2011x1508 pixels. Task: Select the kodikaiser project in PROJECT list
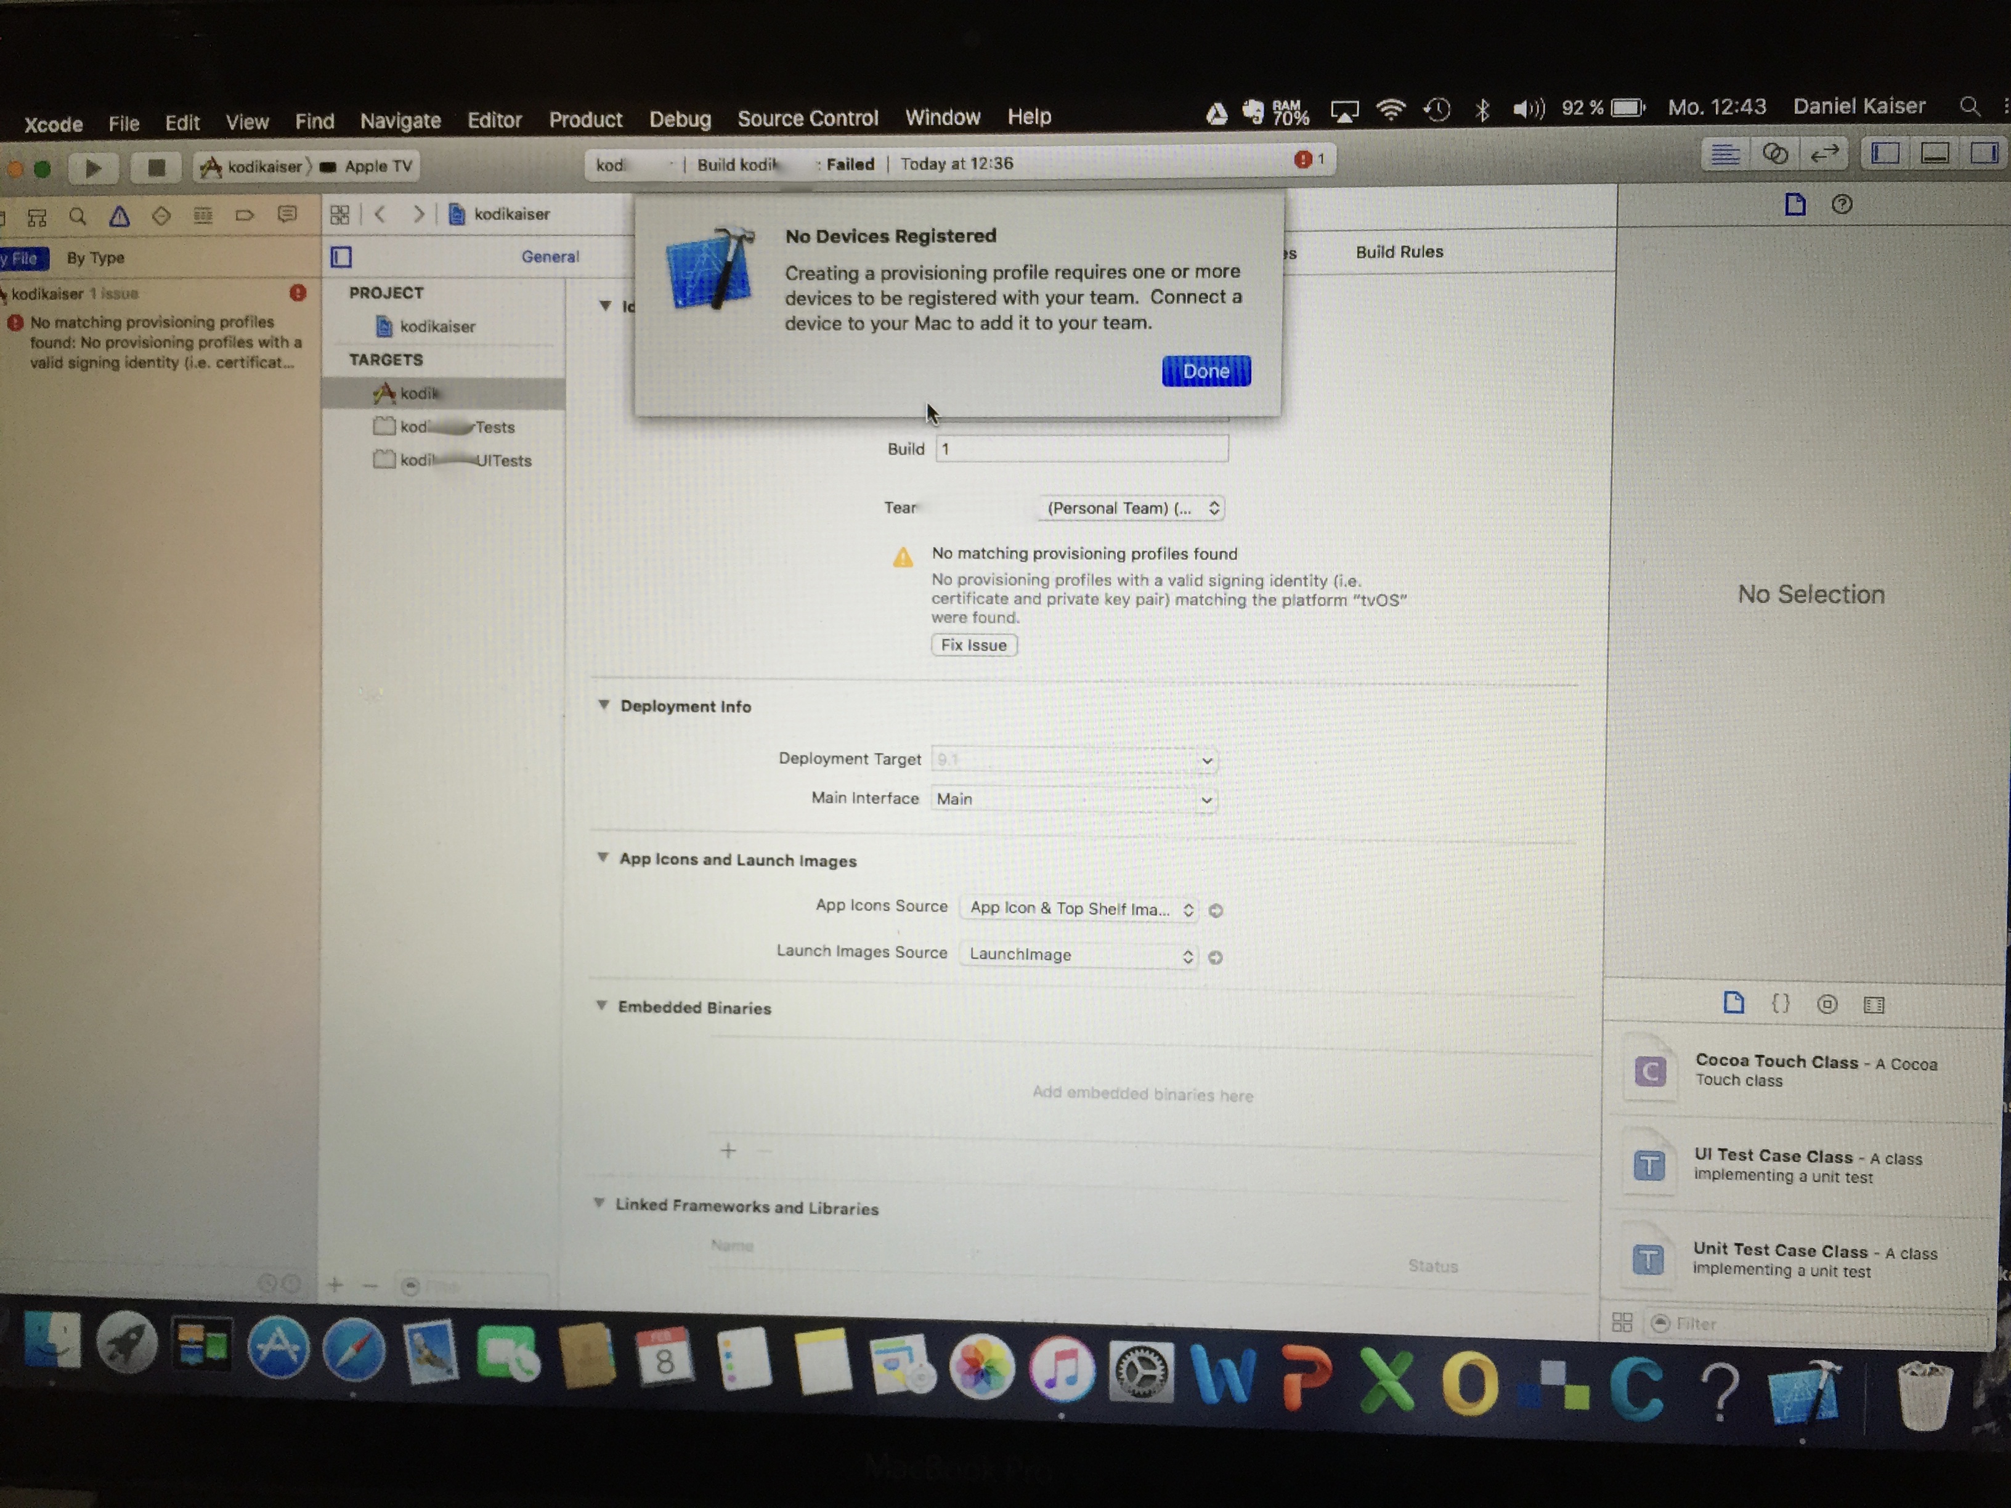(x=437, y=326)
